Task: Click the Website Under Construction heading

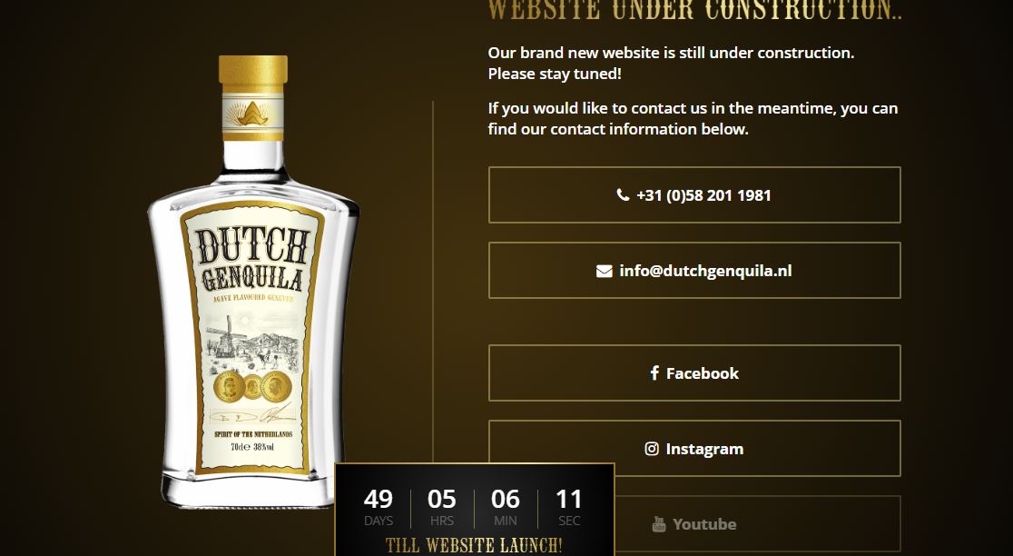Action: pos(694,10)
